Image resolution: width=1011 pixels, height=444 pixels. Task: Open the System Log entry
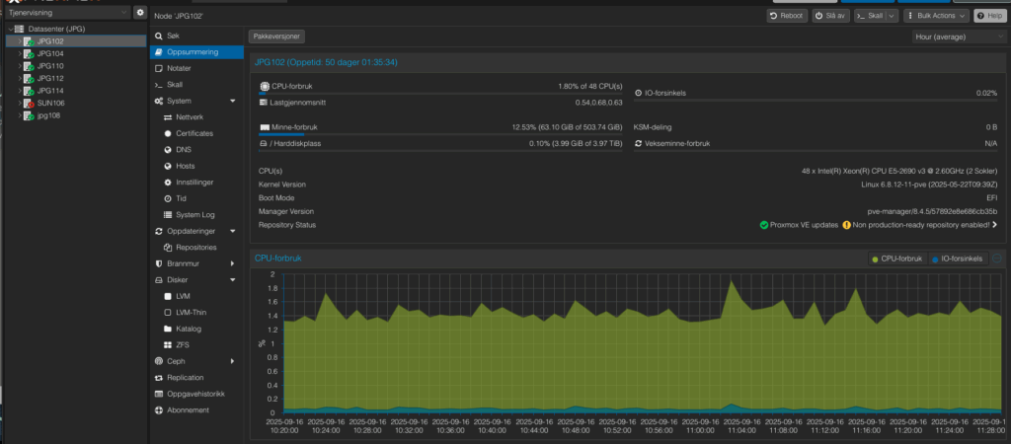(x=194, y=214)
